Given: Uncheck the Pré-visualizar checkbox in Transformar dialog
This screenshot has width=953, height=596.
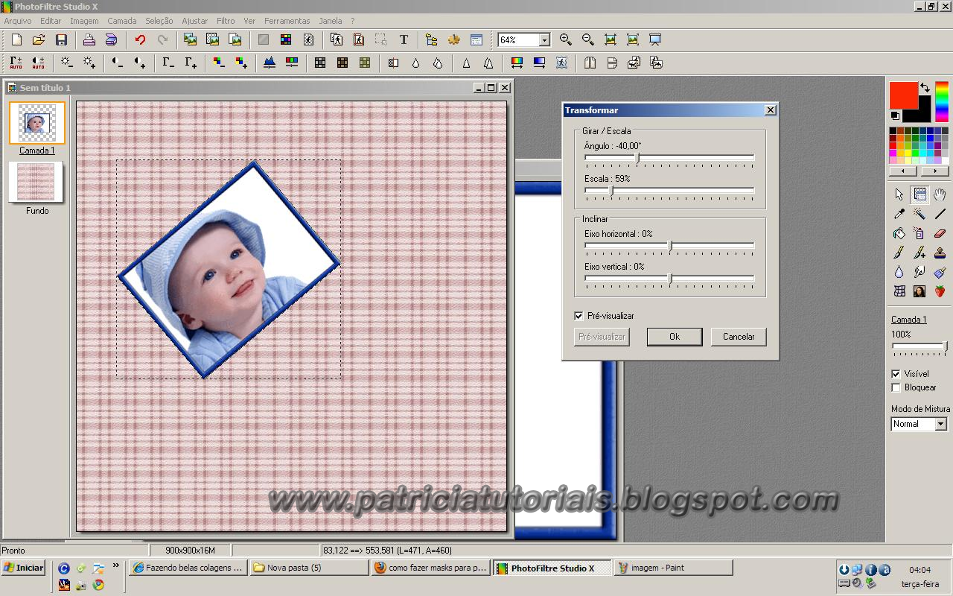Looking at the screenshot, I should (x=579, y=315).
